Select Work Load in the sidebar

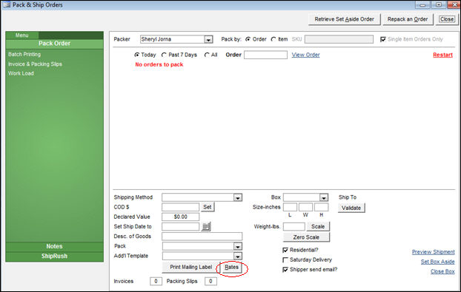tap(21, 73)
